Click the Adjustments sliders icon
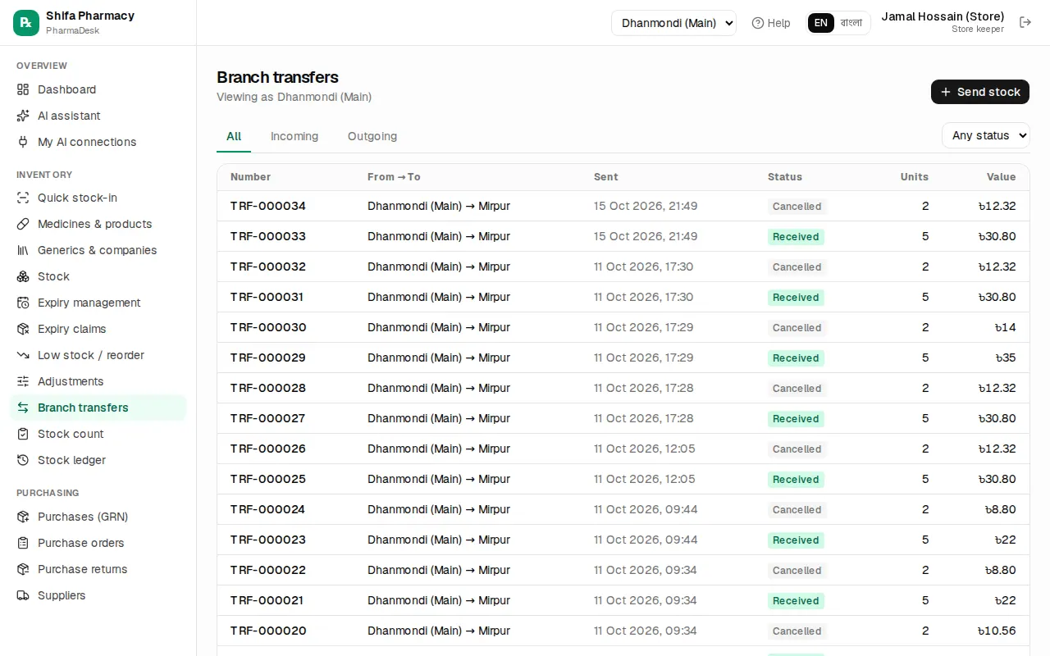Image resolution: width=1050 pixels, height=656 pixels. (23, 381)
